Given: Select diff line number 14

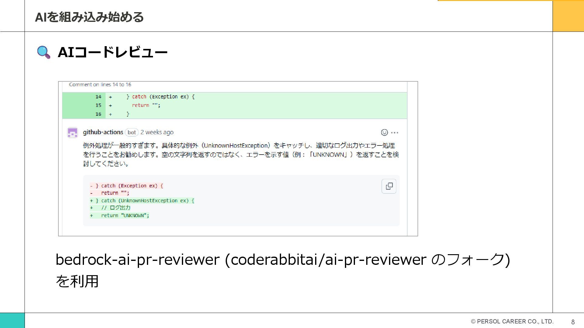Looking at the screenshot, I should 98,97.
